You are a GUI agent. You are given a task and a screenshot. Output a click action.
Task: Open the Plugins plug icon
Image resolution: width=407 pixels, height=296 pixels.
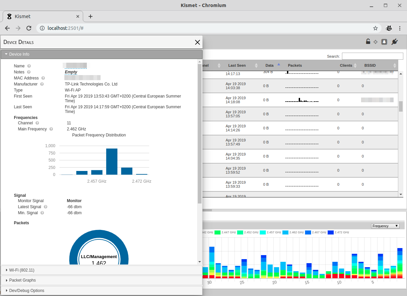click(395, 41)
